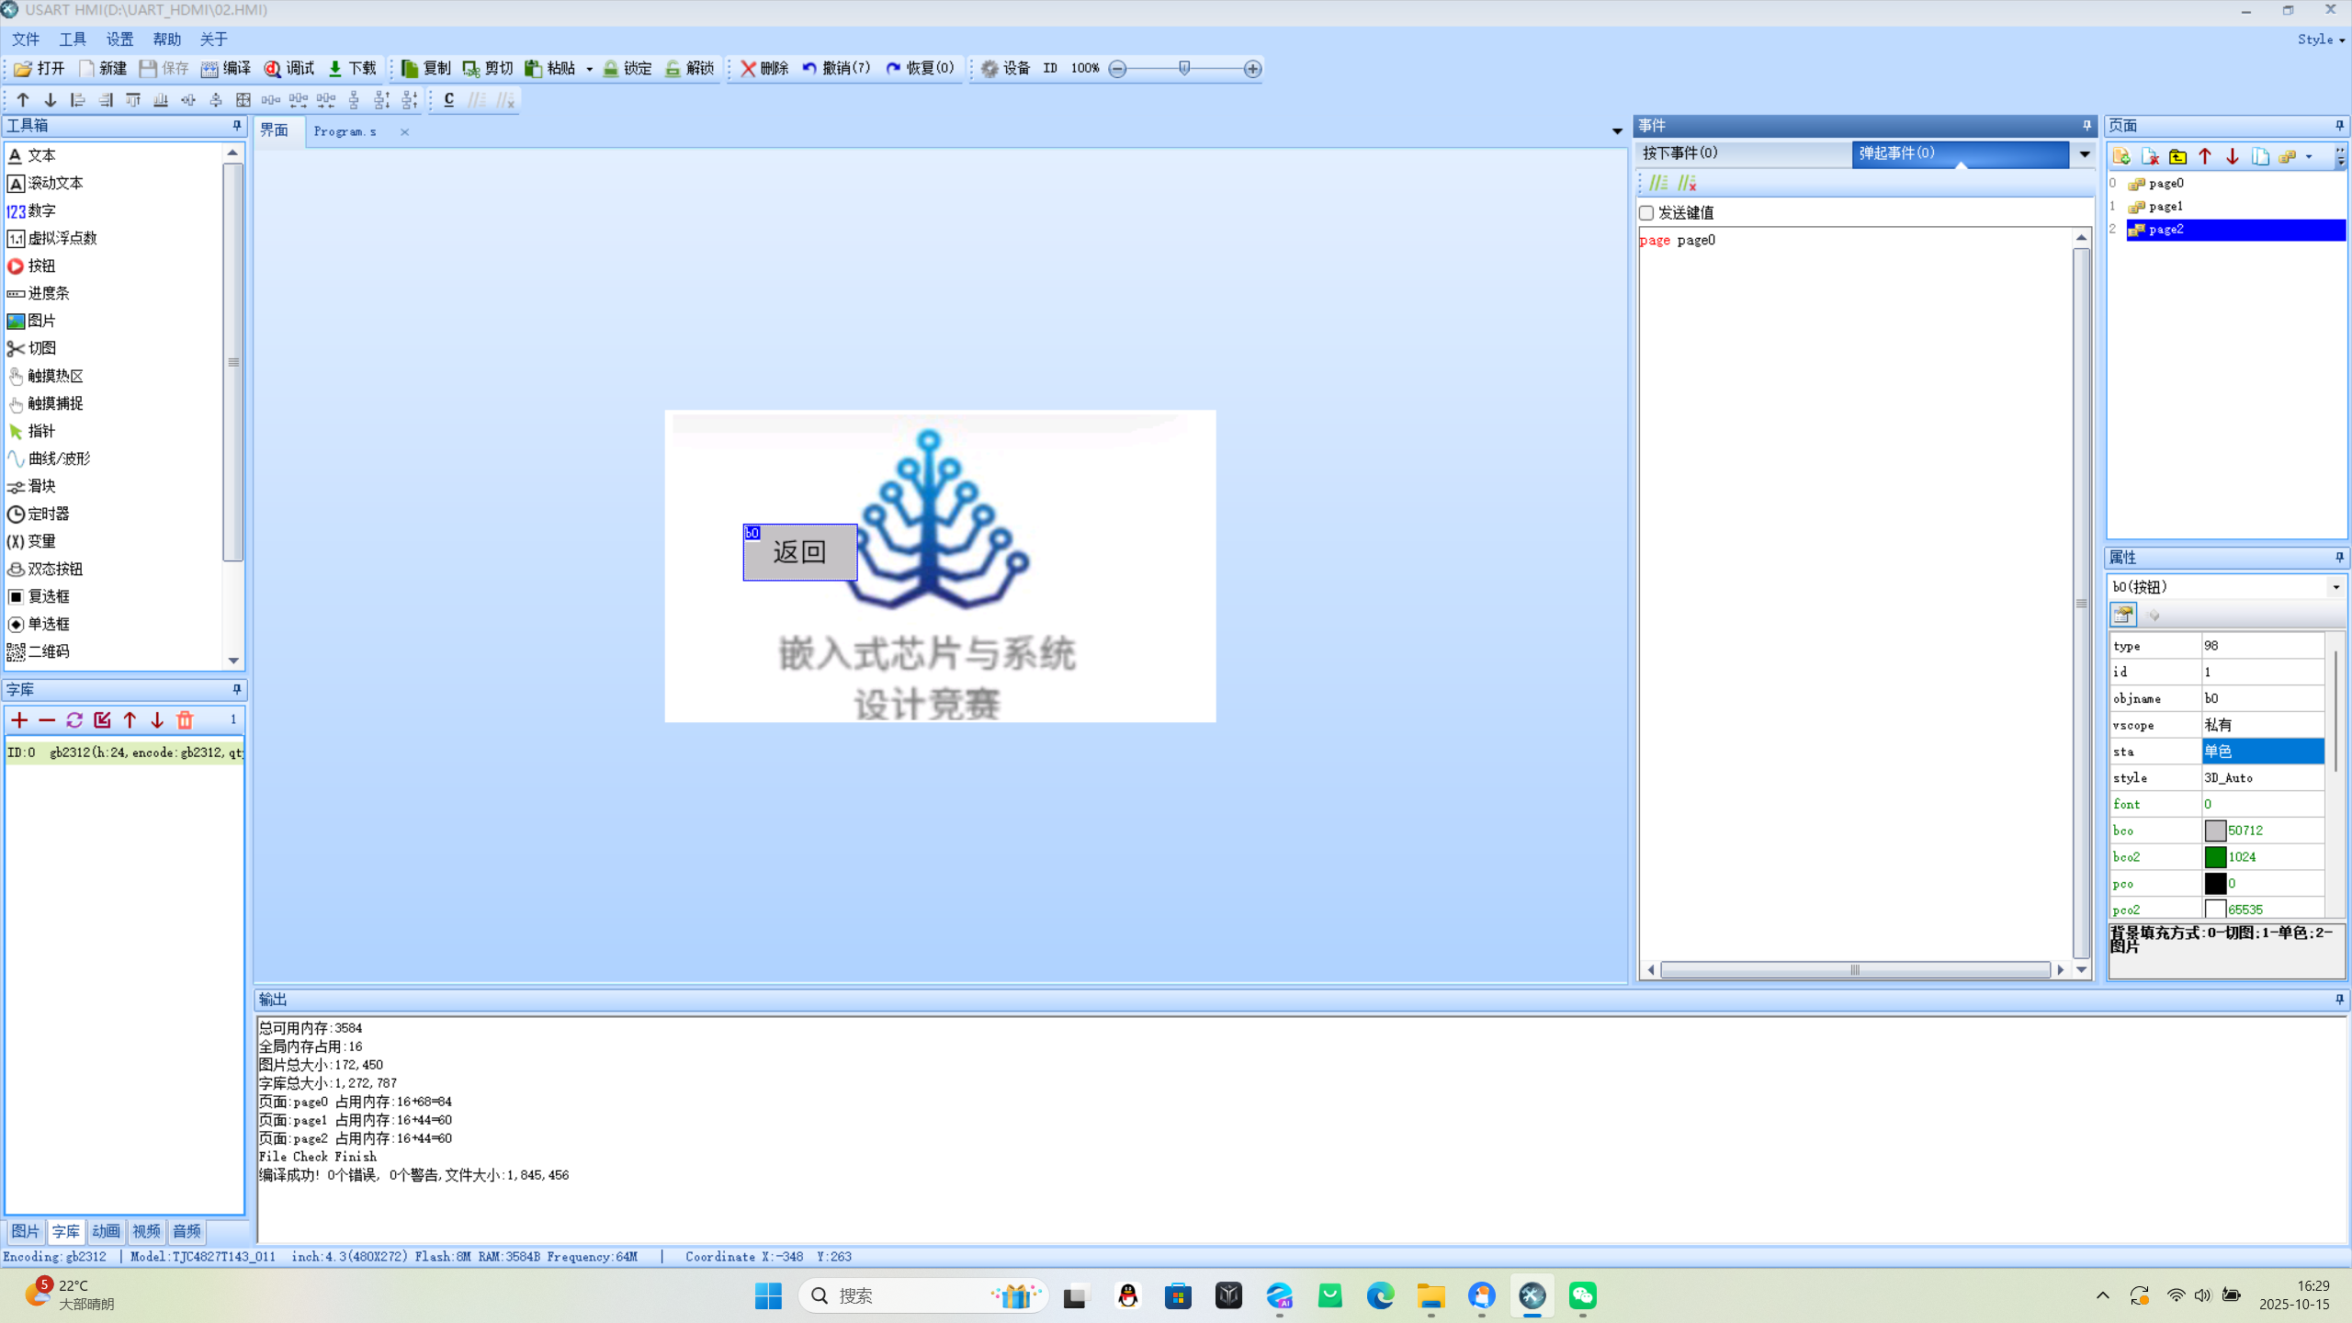Click the add page icon in 页面 panel
2352x1323 pixels.
(x=2121, y=156)
